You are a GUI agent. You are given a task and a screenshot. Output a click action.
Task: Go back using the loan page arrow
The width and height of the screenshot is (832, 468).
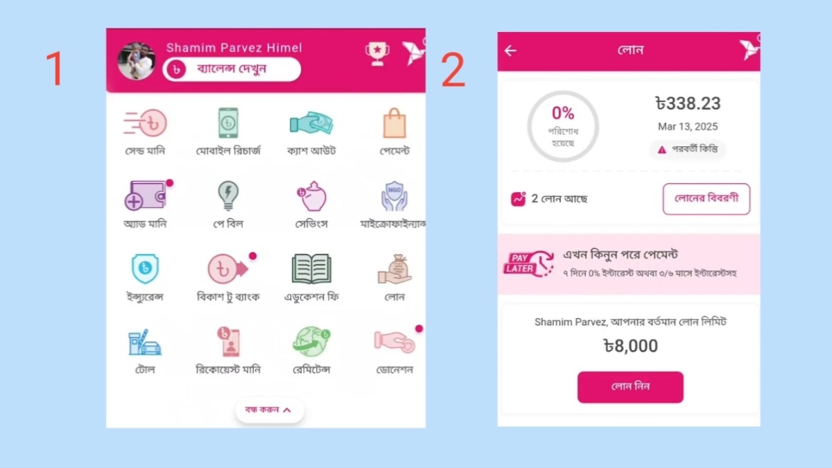[x=510, y=51]
